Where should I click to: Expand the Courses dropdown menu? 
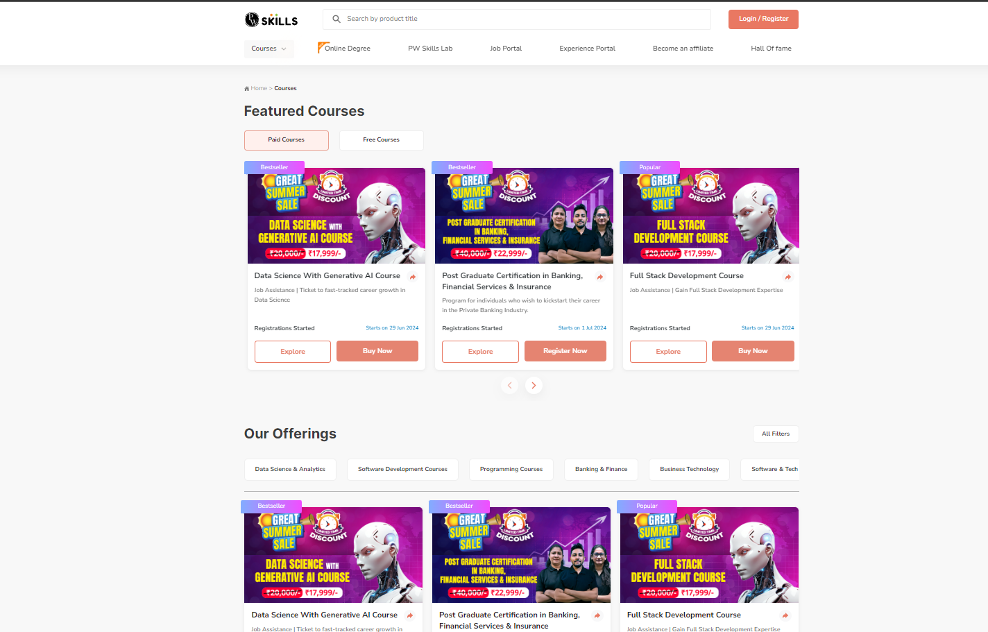point(269,49)
